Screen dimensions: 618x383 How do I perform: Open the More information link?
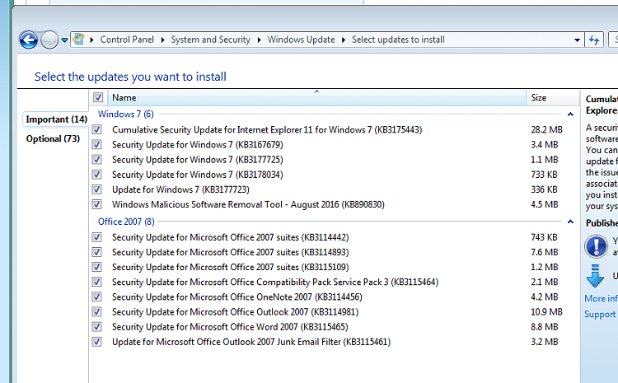(601, 299)
